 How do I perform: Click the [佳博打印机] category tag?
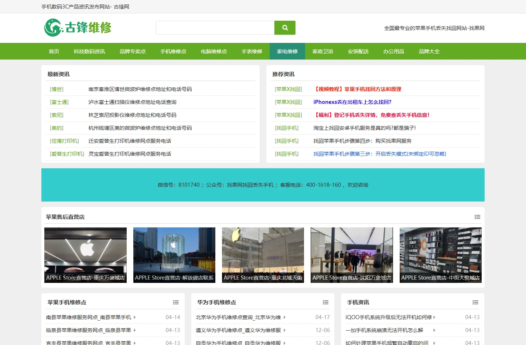pos(65,141)
